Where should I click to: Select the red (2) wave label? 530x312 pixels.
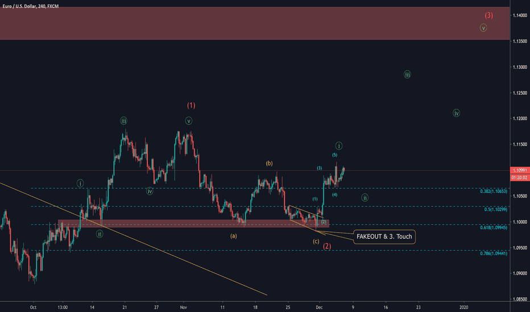click(x=327, y=247)
